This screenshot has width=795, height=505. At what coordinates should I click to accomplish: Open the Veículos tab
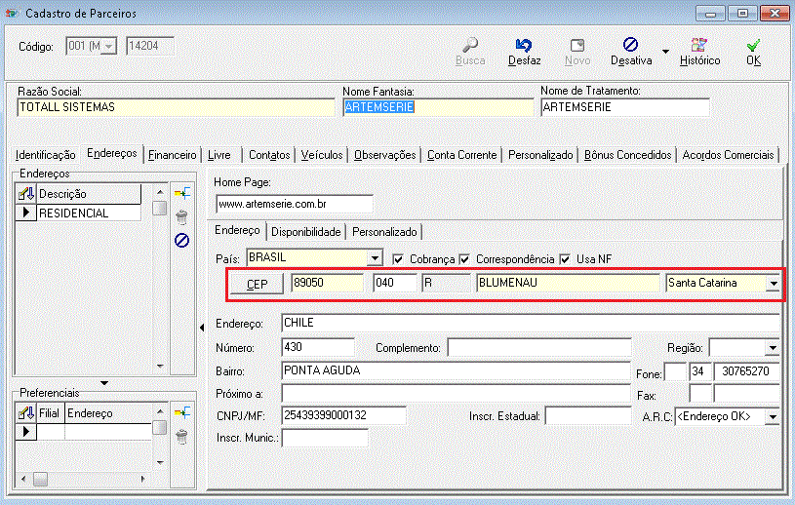[x=322, y=154]
